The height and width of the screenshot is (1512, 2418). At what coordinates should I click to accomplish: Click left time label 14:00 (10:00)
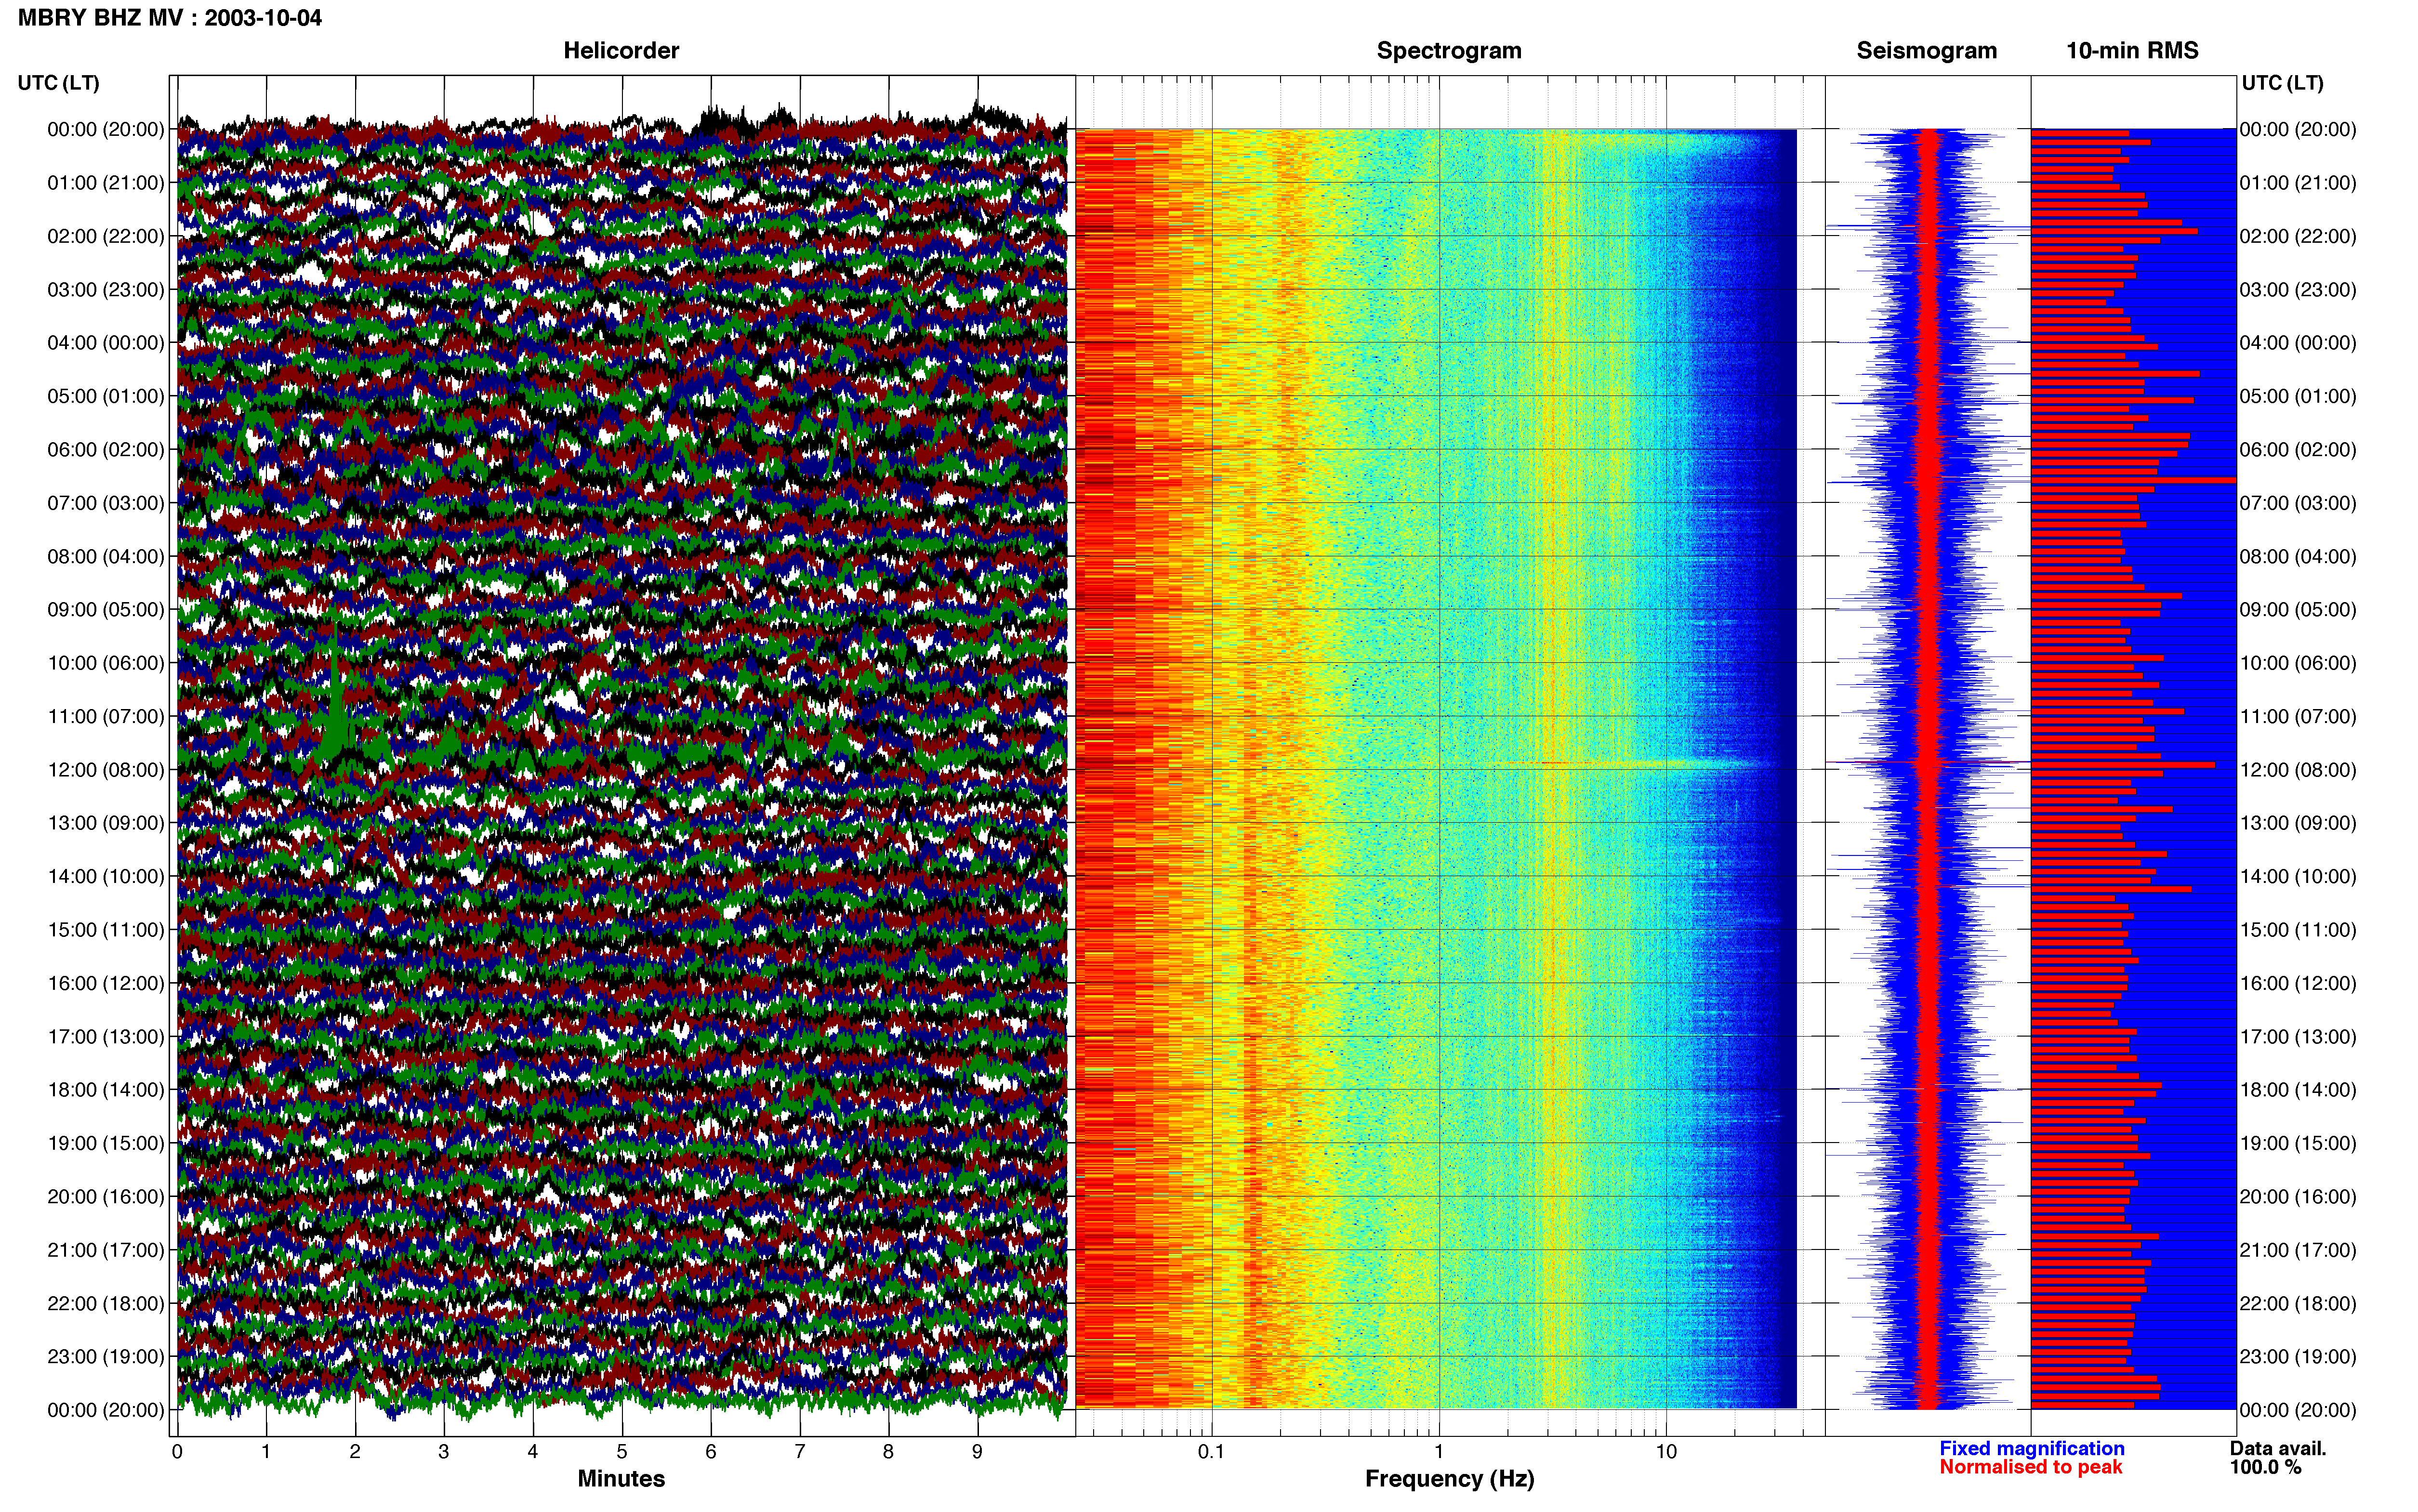click(106, 876)
